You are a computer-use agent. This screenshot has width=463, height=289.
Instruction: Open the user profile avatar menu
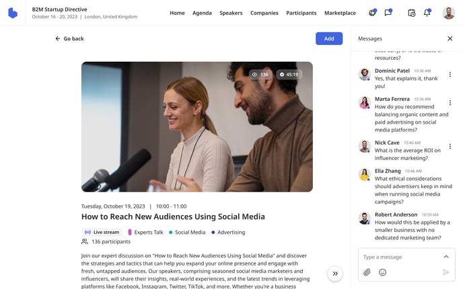(x=448, y=13)
